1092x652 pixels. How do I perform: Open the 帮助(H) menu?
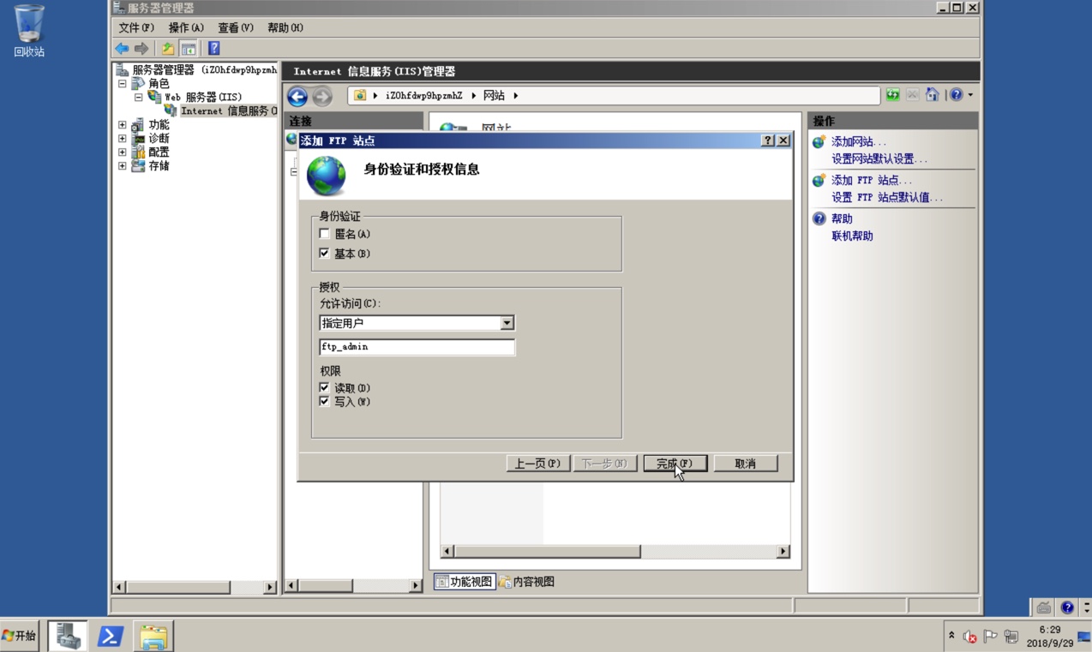pyautogui.click(x=285, y=28)
